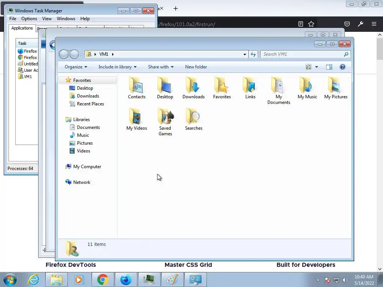Viewport: 383px width, 287px height.
Task: Open Google Chrome from the taskbar
Action: [102, 280]
